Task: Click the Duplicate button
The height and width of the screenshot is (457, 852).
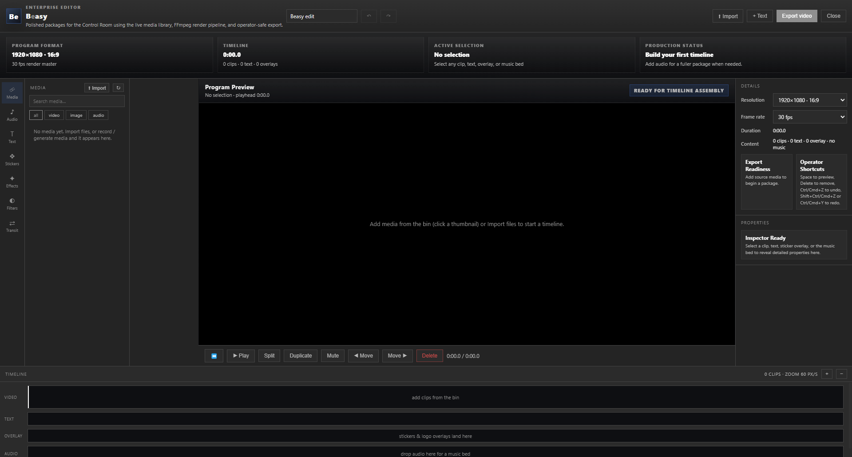Action: (x=301, y=356)
